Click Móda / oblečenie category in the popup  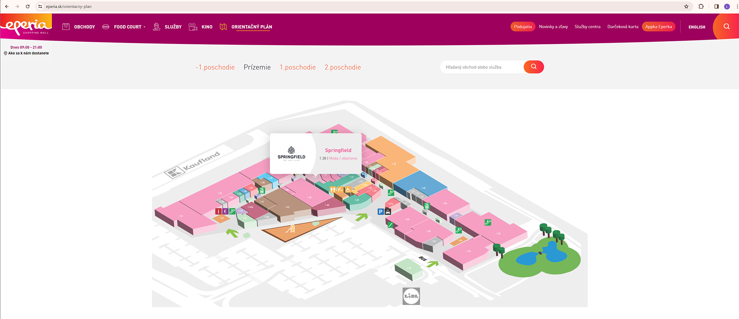343,158
